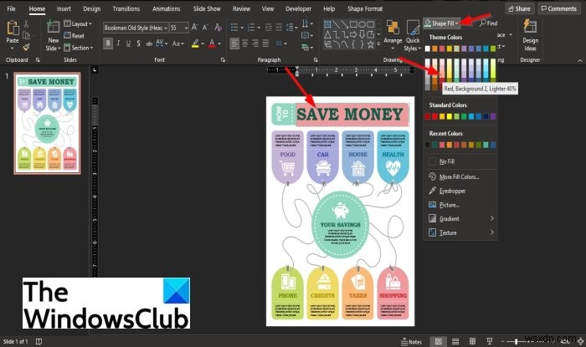
Task: Start Slide Show from status bar
Action: pyautogui.click(x=489, y=341)
